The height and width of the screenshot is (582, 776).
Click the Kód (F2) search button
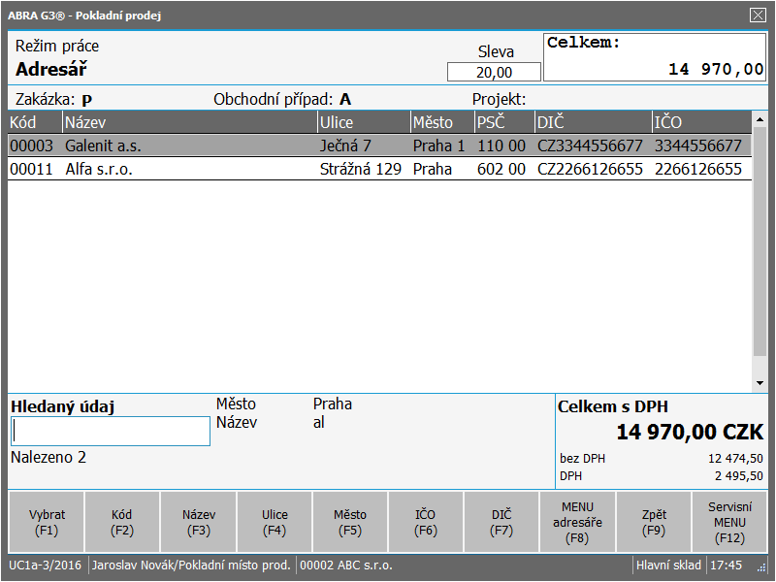pos(122,522)
